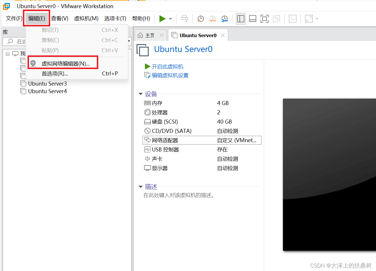The height and width of the screenshot is (271, 376).
Task: Click the 40 GB disk size value
Action: coord(225,122)
